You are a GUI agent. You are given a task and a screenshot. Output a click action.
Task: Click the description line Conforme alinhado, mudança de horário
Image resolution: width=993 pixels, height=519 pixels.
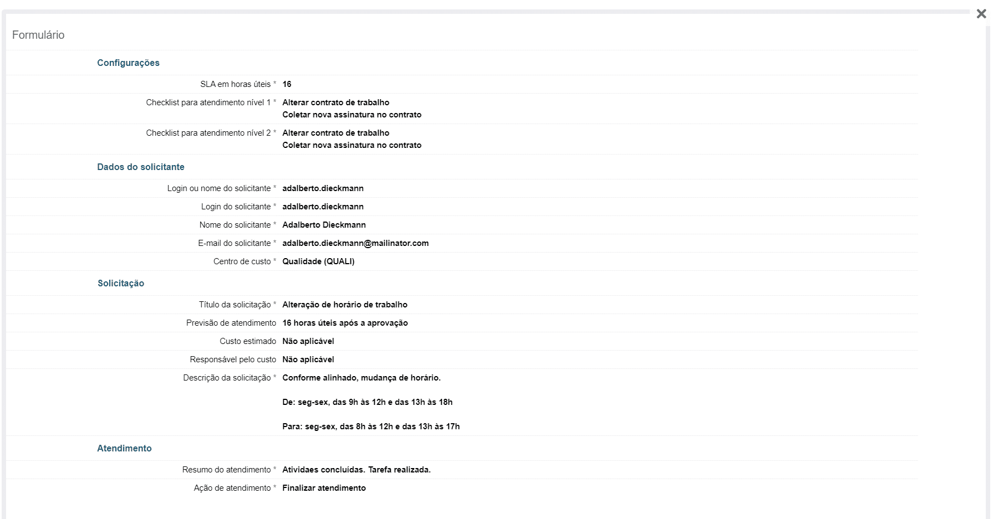(361, 378)
